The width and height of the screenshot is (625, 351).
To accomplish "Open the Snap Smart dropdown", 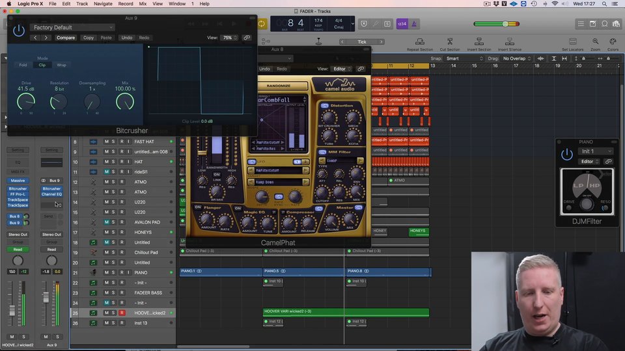I will pos(464,58).
